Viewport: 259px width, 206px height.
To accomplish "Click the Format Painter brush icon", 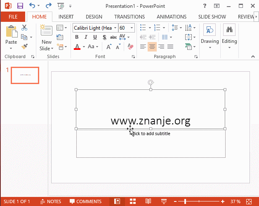I will click(x=24, y=47).
